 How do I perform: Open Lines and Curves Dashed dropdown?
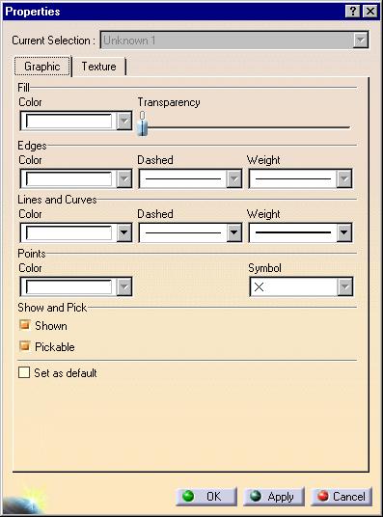point(234,232)
